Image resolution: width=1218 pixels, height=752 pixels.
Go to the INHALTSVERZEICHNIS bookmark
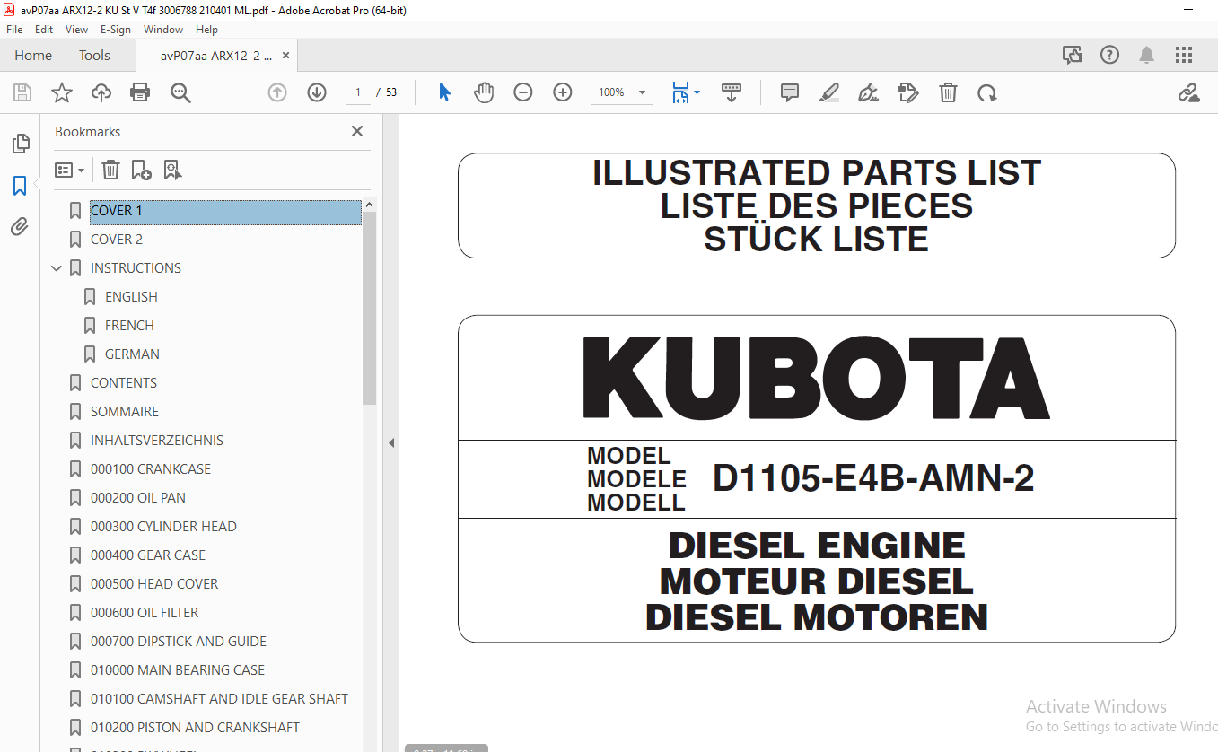point(157,441)
